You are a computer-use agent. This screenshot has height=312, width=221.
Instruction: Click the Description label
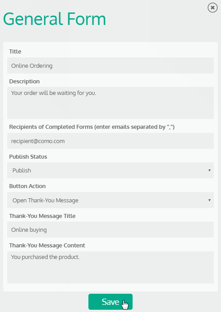(x=24, y=82)
